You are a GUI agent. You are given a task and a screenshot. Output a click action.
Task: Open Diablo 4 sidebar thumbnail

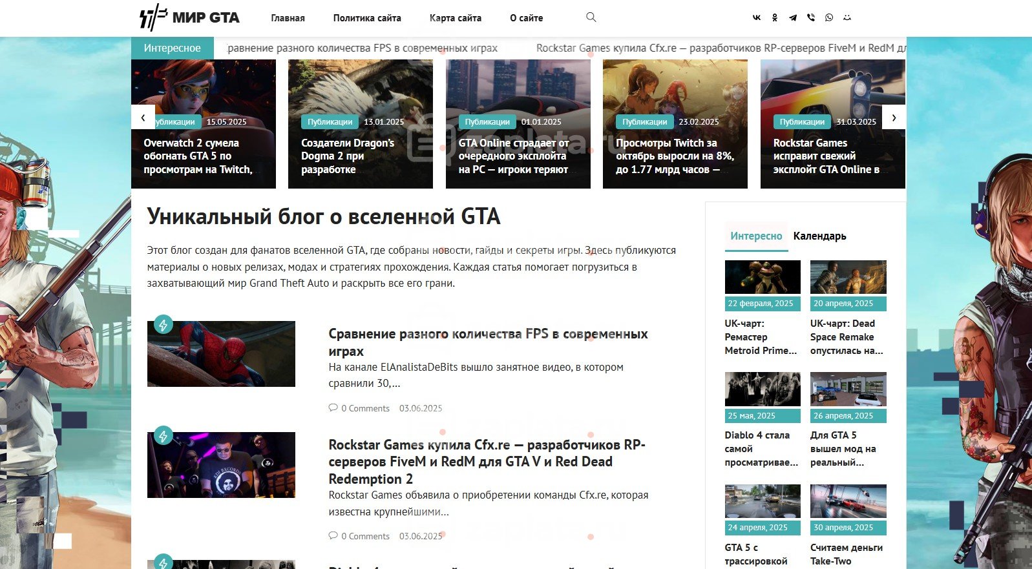pos(763,389)
